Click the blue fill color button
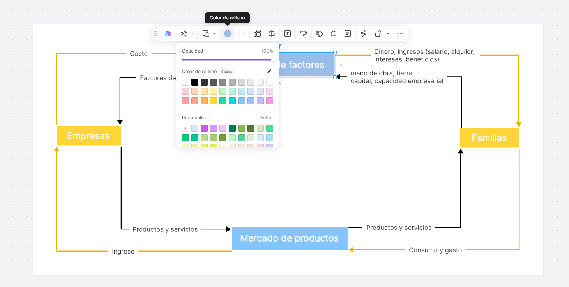This screenshot has height=287, width=569. 228,33
